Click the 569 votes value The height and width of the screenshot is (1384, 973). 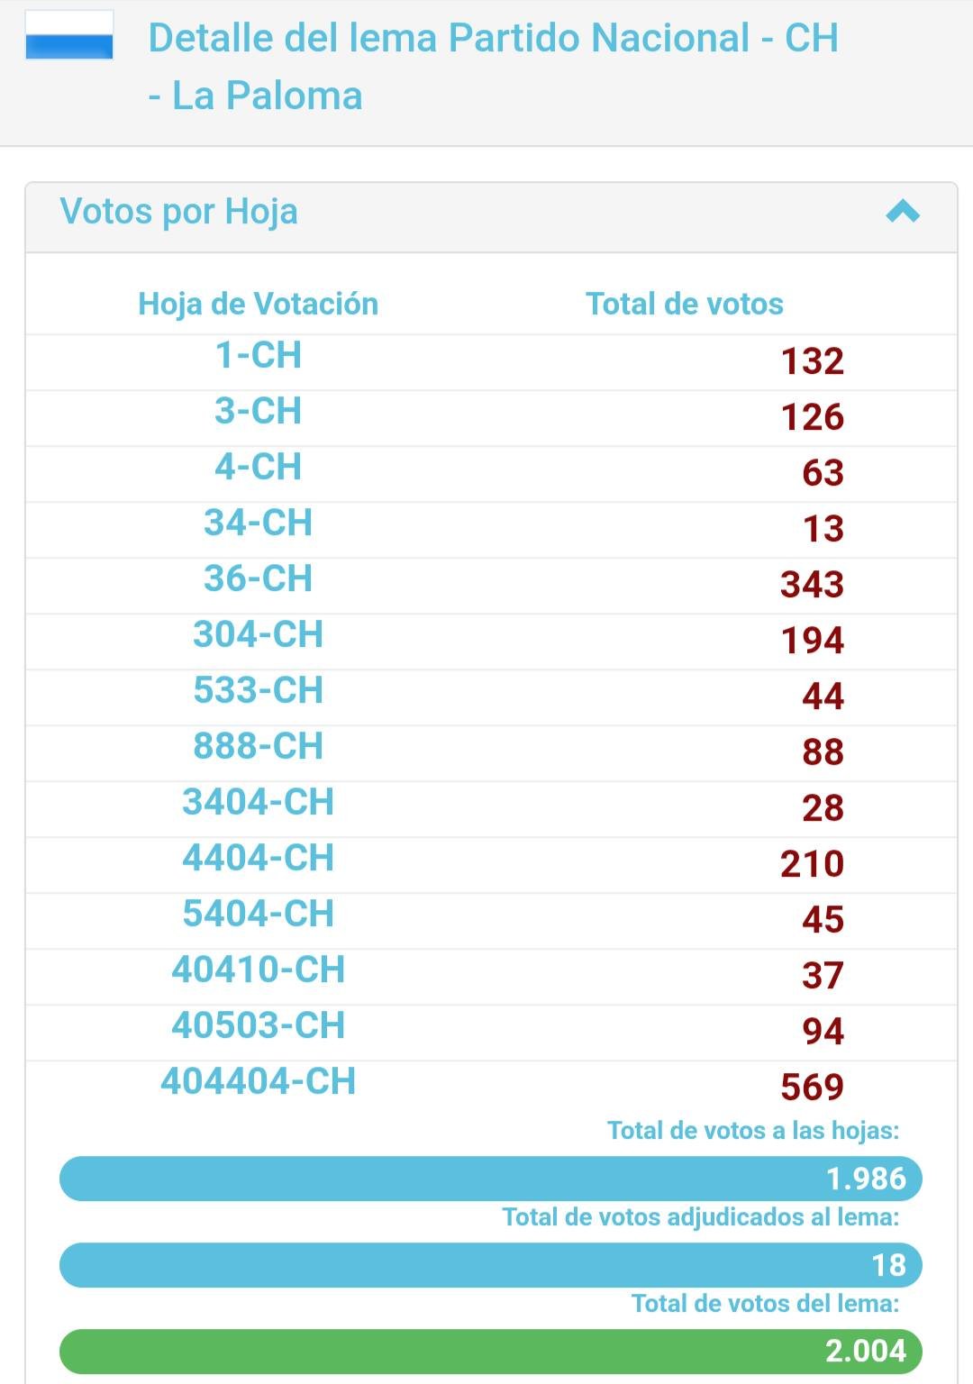pos(812,1087)
